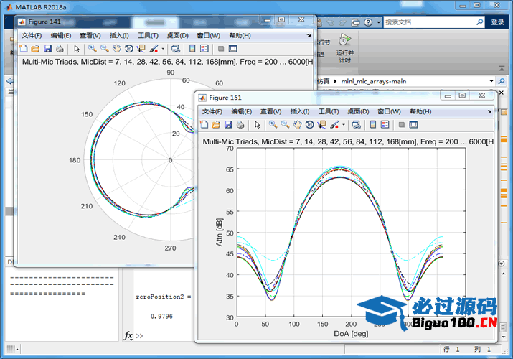Open brush color dropdown arrow in Figure 141
This screenshot has height=359, width=513.
coord(163,49)
